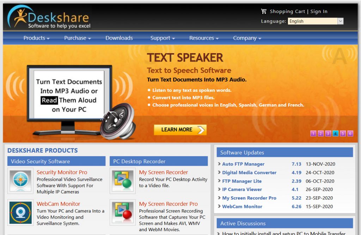This screenshot has height=235, width=361.
Task: Open the Downloads page
Action: (119, 38)
